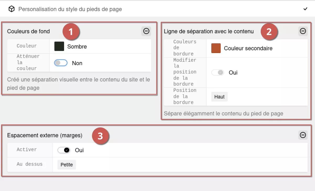
Task: Click the Couleurs de bordure field label
Action: click(185, 48)
